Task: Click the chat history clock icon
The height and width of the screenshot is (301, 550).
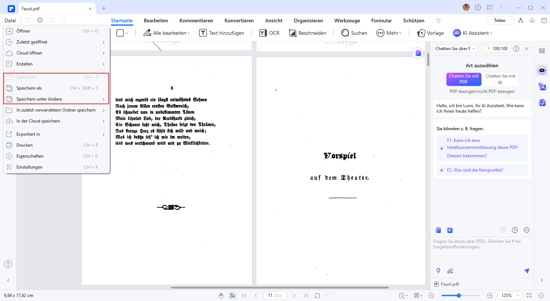Action: point(515,230)
